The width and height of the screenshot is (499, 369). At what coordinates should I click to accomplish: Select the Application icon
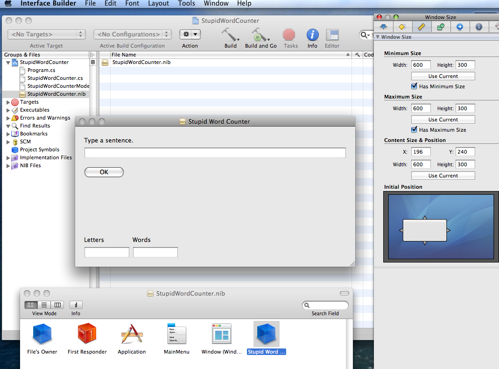pyautogui.click(x=132, y=334)
